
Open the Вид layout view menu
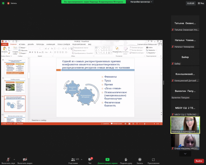pos(200,3)
